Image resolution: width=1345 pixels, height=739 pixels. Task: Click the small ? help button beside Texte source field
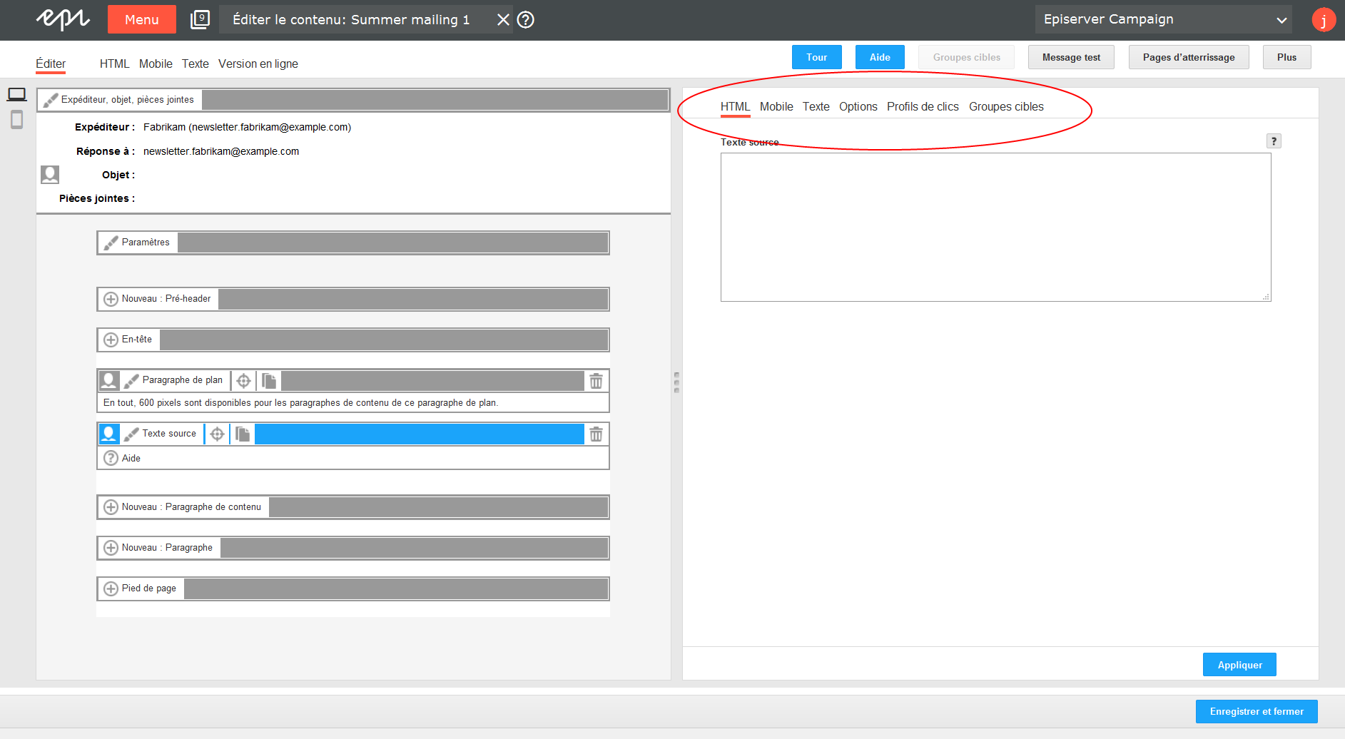click(x=1274, y=141)
